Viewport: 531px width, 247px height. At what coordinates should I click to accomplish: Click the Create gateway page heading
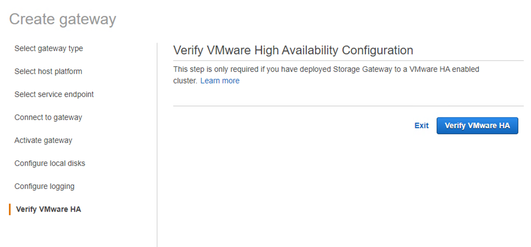click(63, 19)
